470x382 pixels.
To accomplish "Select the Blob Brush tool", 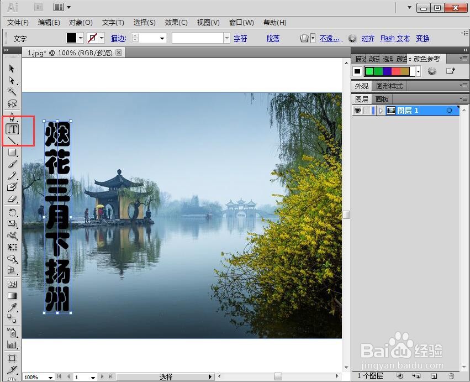I will click(12, 187).
